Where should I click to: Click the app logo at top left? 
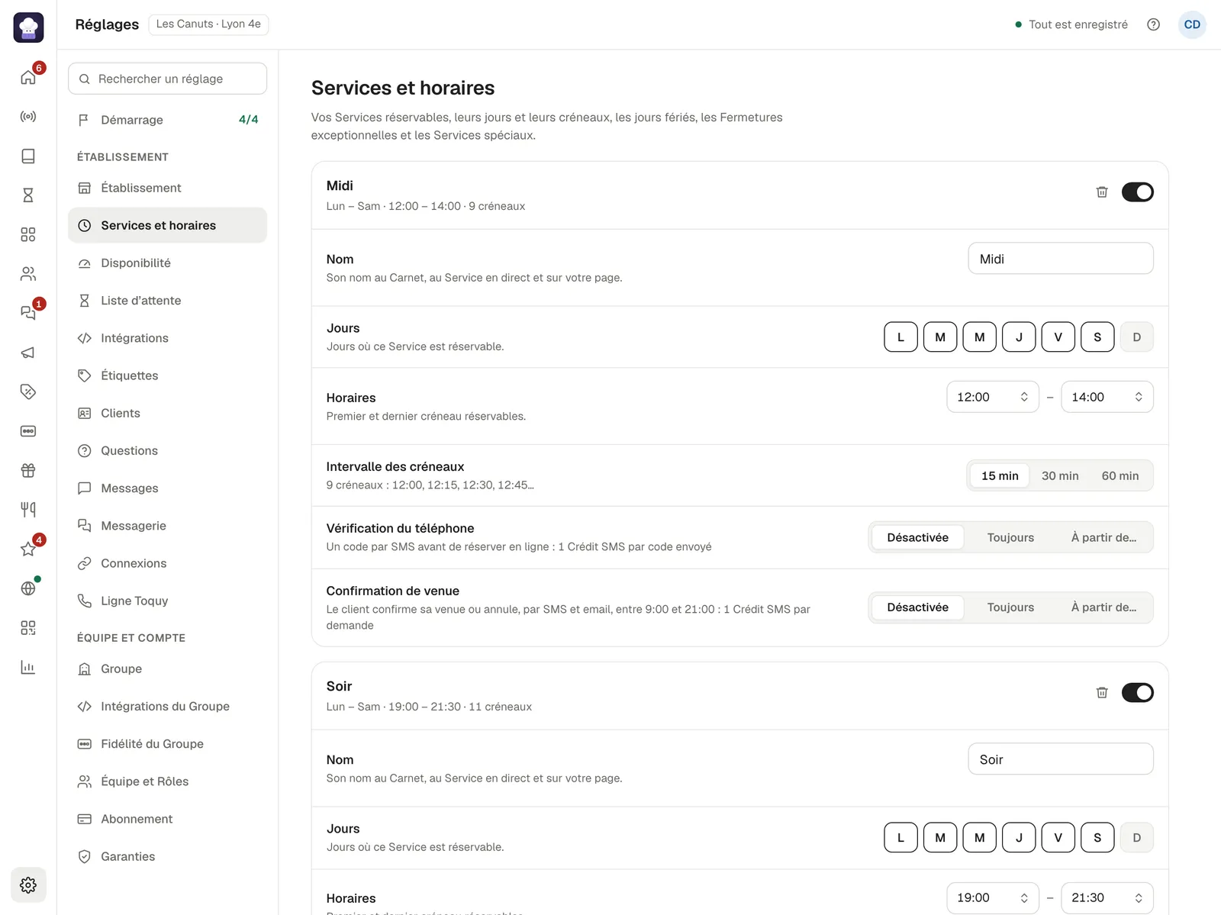[x=28, y=27]
